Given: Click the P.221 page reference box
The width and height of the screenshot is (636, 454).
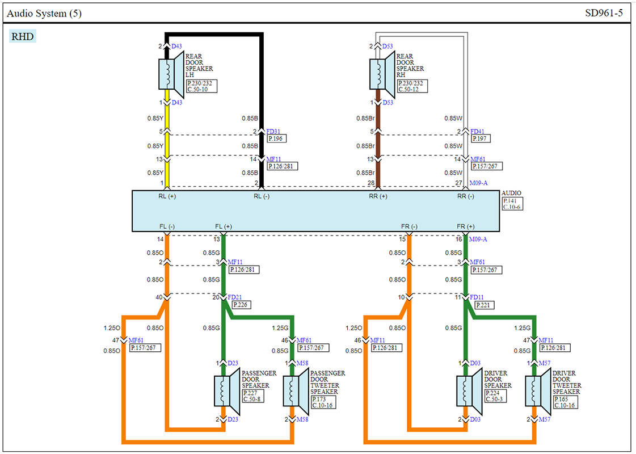Looking at the screenshot, I should click(484, 305).
